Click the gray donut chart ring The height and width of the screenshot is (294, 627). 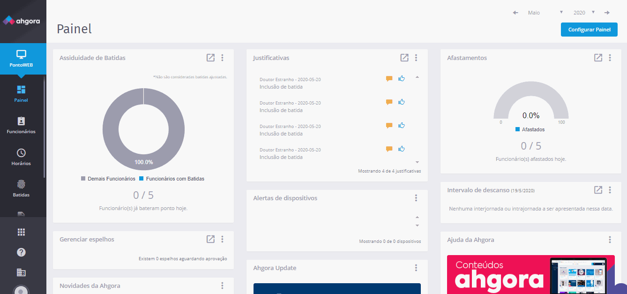[111, 129]
